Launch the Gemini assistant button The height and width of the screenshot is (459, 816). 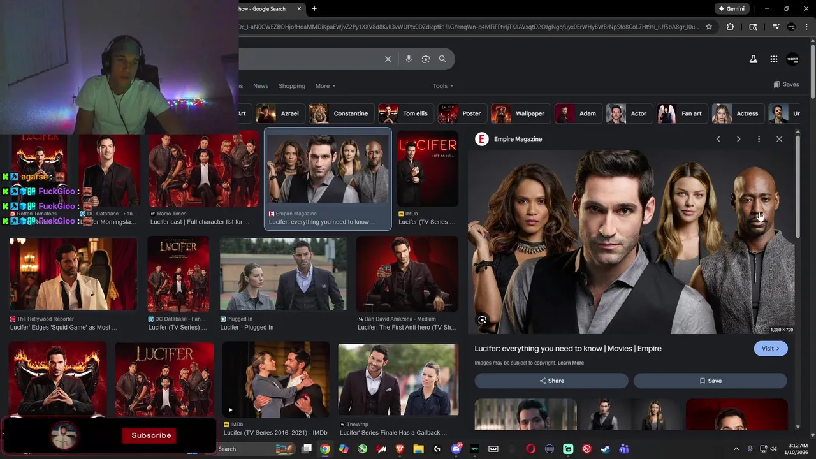(x=732, y=9)
